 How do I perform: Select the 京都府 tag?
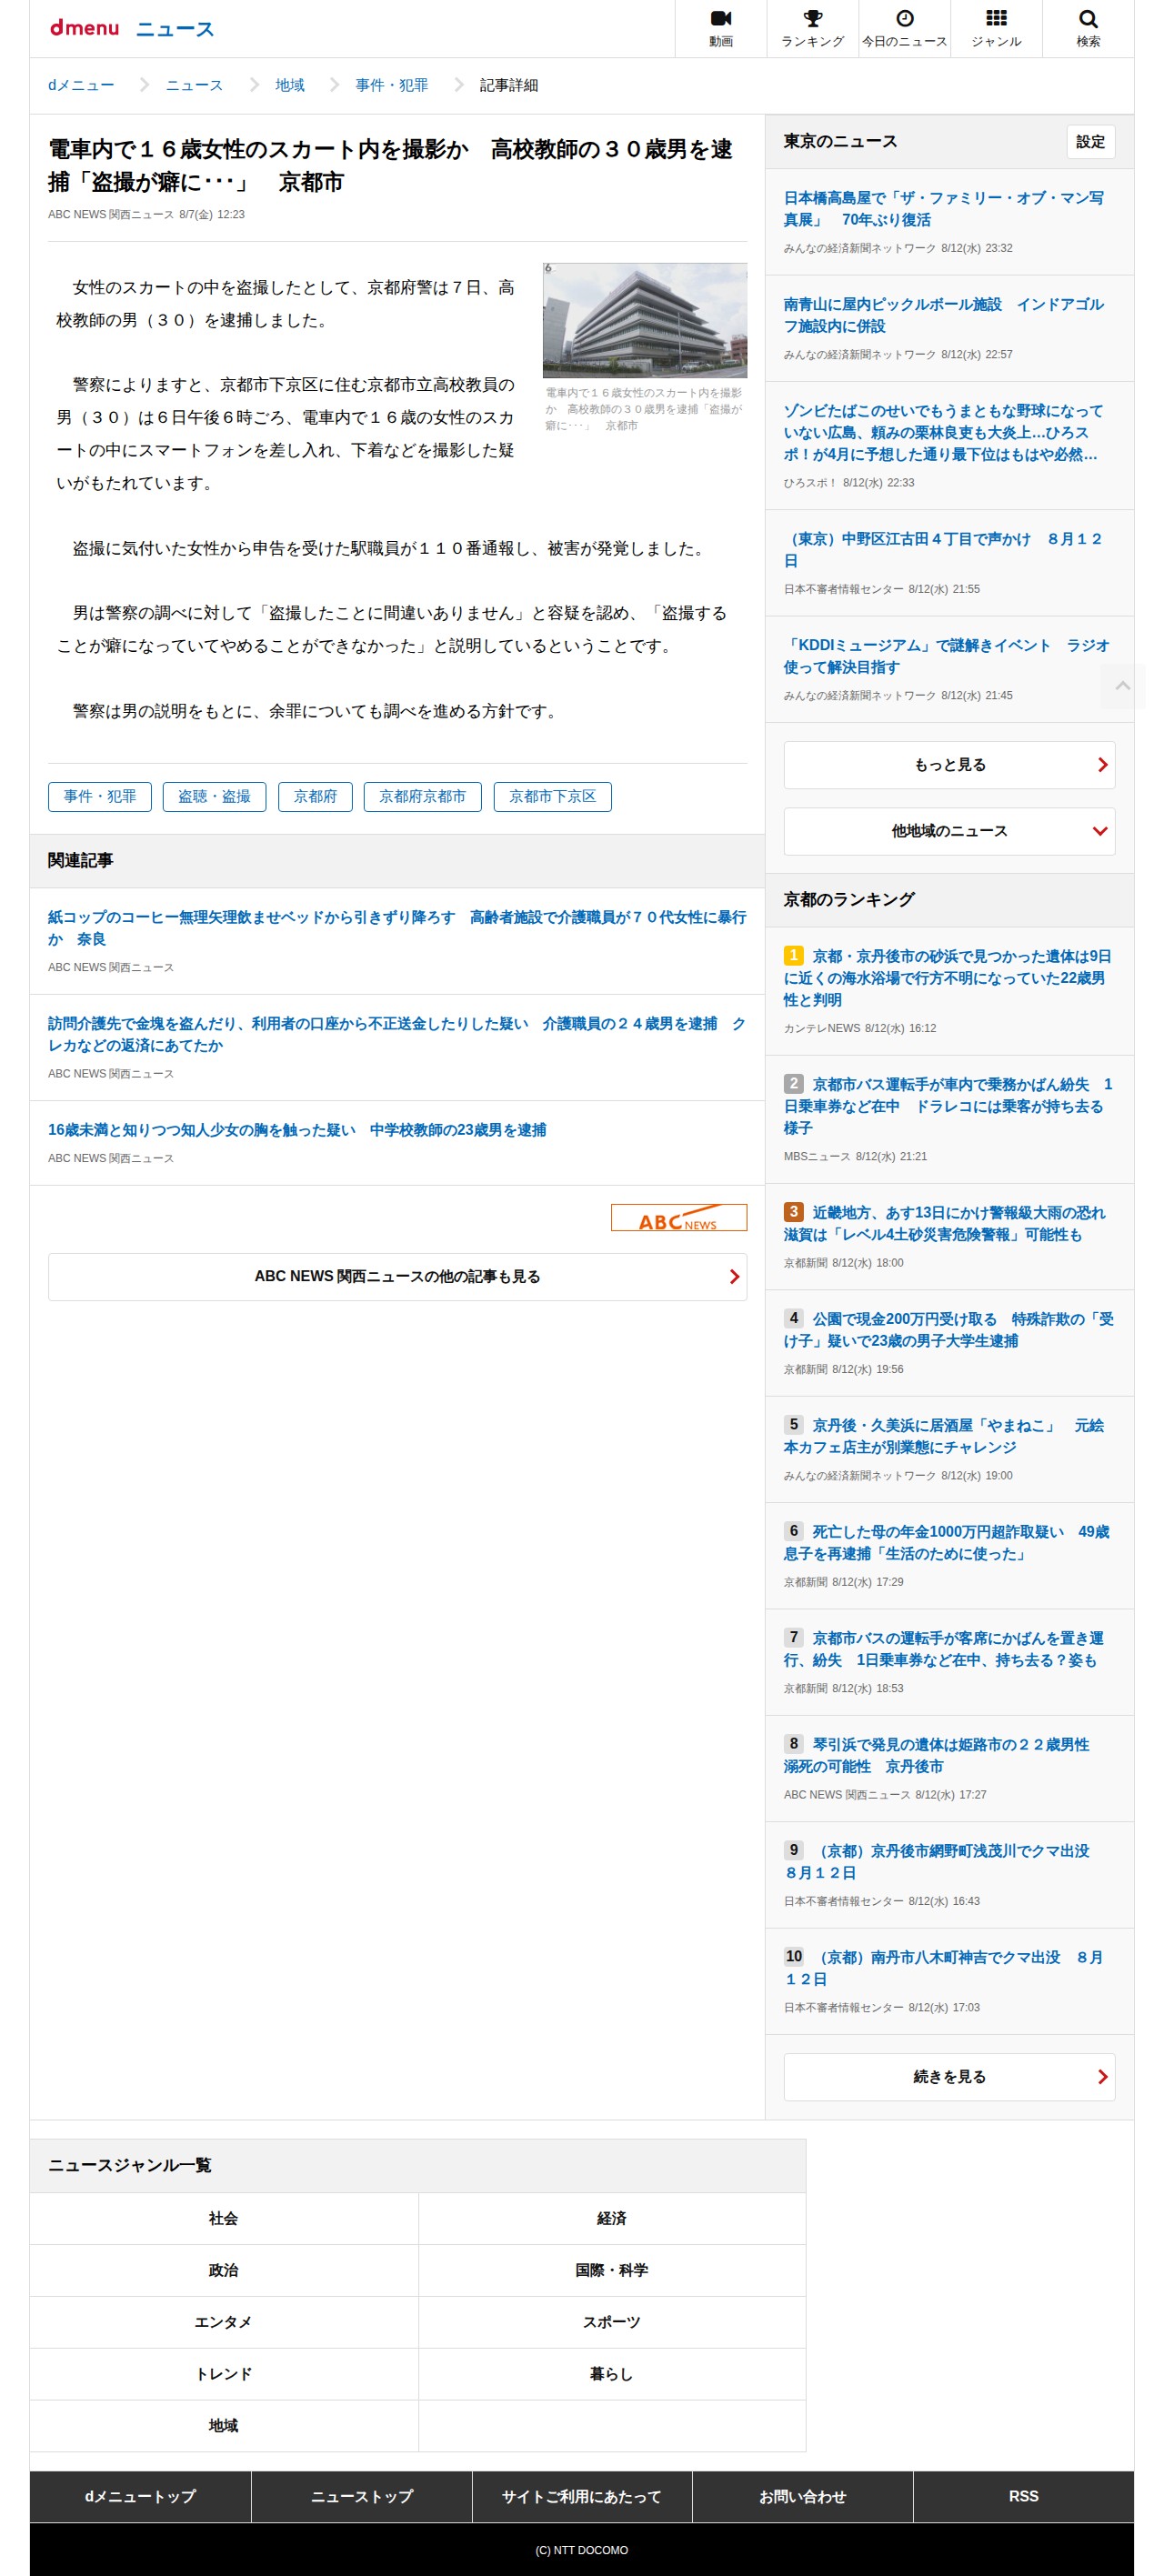tap(315, 796)
